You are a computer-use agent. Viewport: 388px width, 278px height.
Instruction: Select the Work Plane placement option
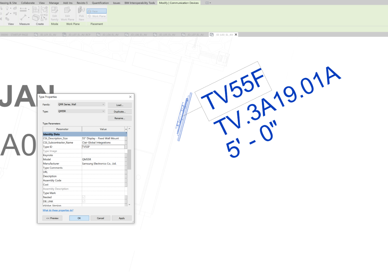[x=96, y=16]
